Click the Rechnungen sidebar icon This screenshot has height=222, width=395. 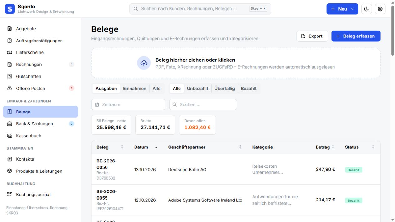point(10,65)
